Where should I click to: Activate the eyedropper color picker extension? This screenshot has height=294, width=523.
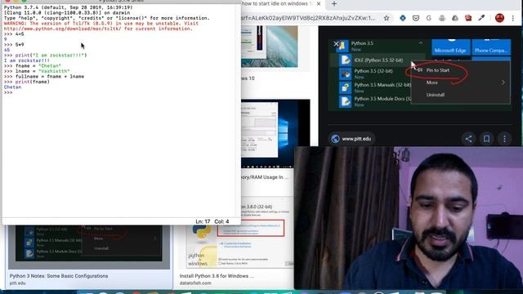[481, 18]
